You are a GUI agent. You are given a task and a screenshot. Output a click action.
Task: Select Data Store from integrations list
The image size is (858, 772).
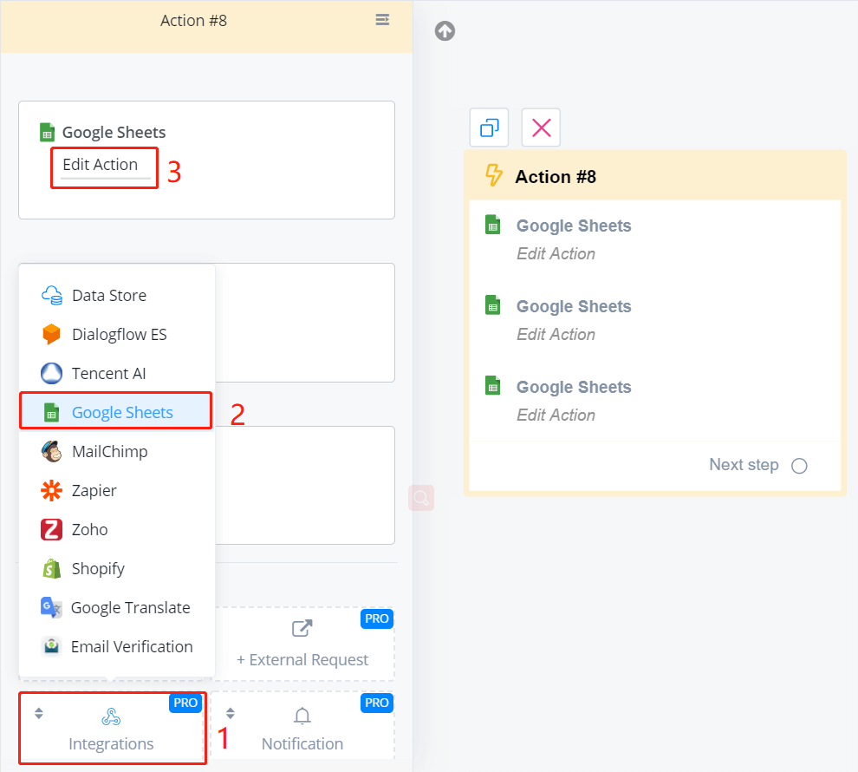click(109, 295)
